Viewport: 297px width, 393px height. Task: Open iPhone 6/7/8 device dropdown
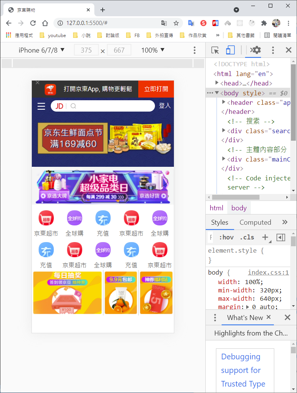tap(42, 50)
